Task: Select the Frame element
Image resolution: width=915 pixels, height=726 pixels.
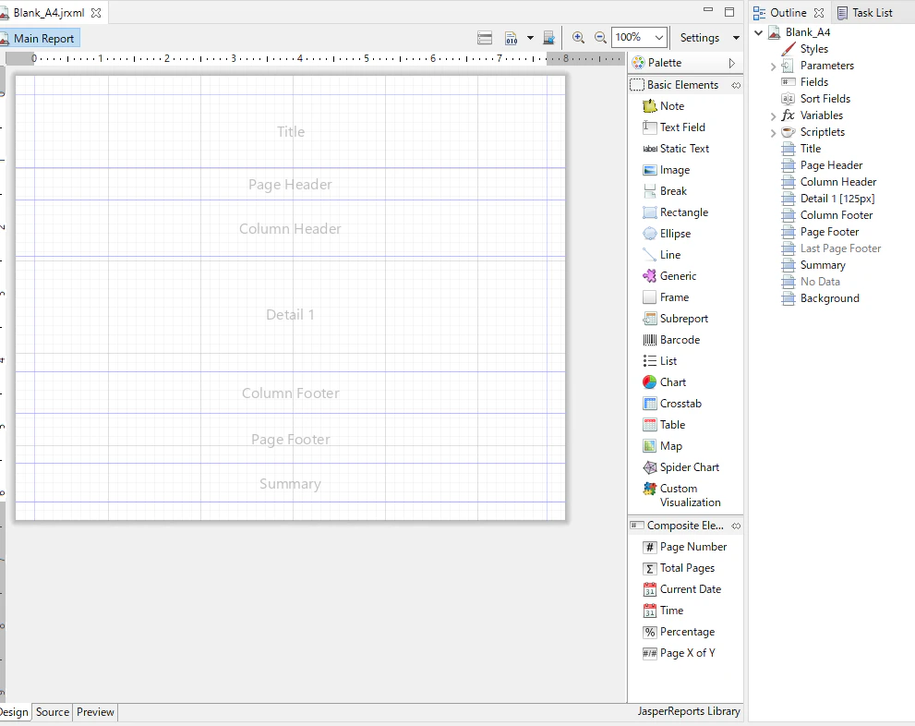Action: pos(665,297)
